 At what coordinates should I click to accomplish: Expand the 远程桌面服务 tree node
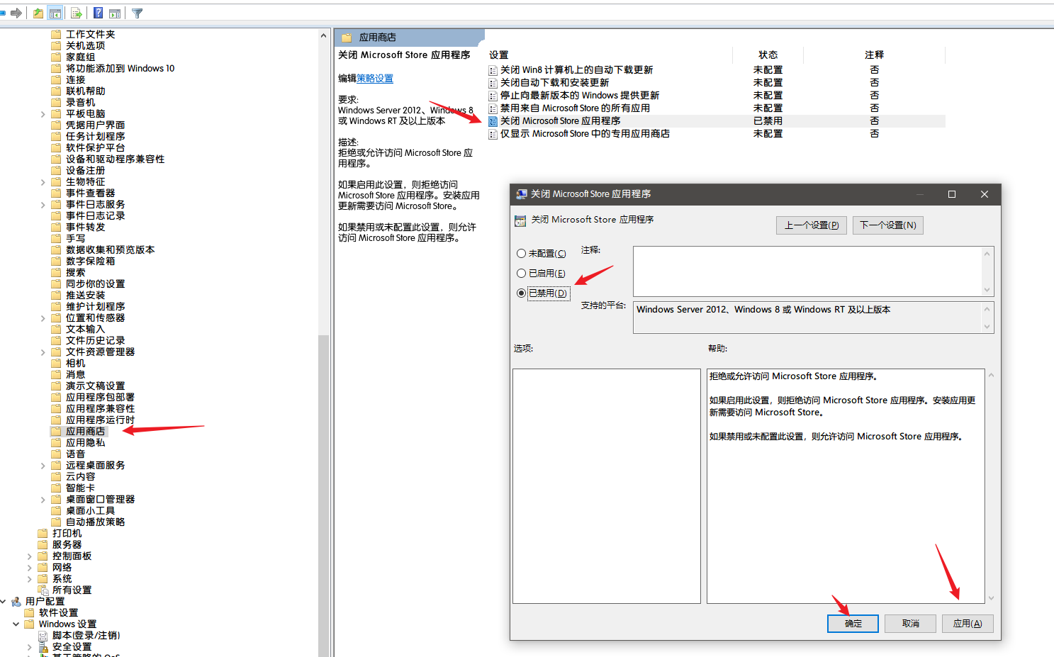(x=43, y=465)
